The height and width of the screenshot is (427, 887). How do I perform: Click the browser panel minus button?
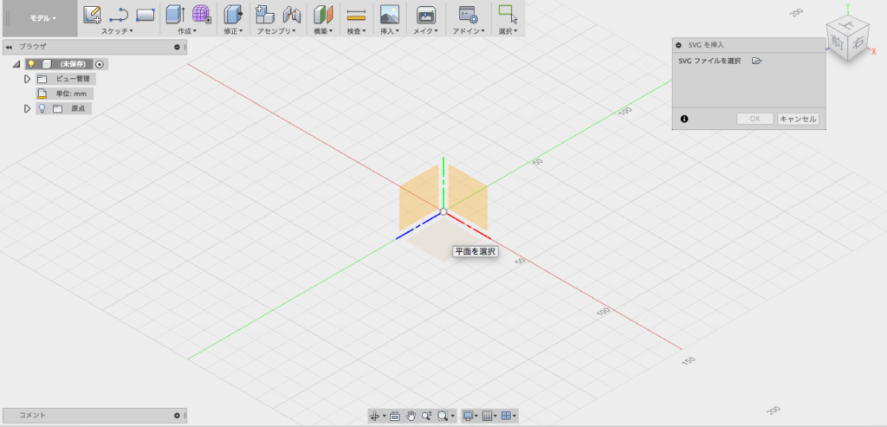tap(177, 47)
